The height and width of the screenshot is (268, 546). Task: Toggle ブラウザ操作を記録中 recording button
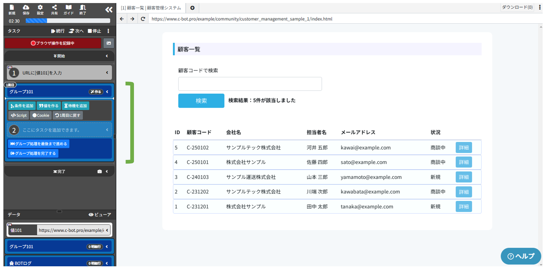(x=53, y=43)
